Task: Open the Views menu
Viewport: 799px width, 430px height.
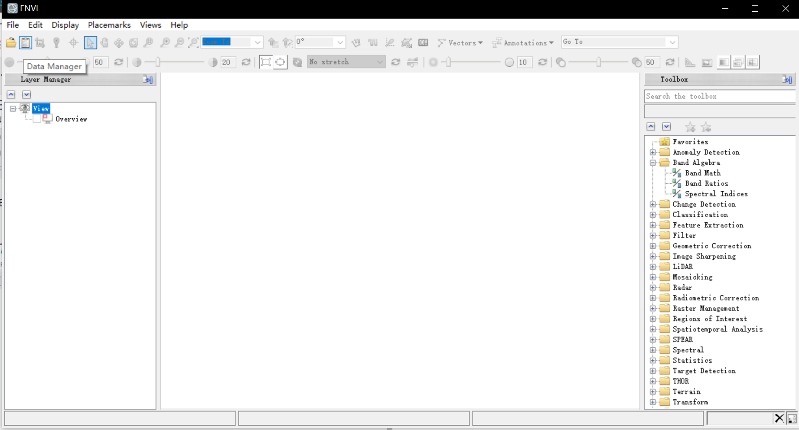Action: click(150, 25)
